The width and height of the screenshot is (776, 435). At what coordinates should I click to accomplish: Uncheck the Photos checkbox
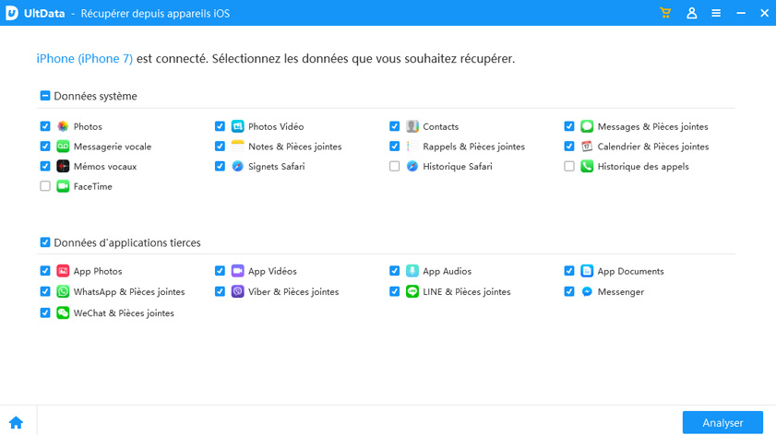[45, 126]
